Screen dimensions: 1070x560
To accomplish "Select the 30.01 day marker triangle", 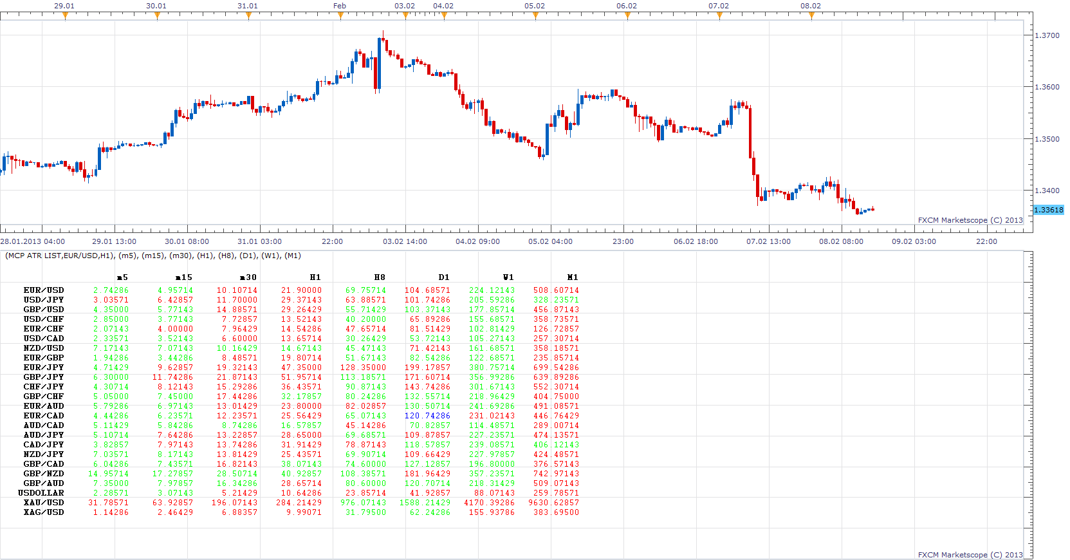I will [x=157, y=16].
